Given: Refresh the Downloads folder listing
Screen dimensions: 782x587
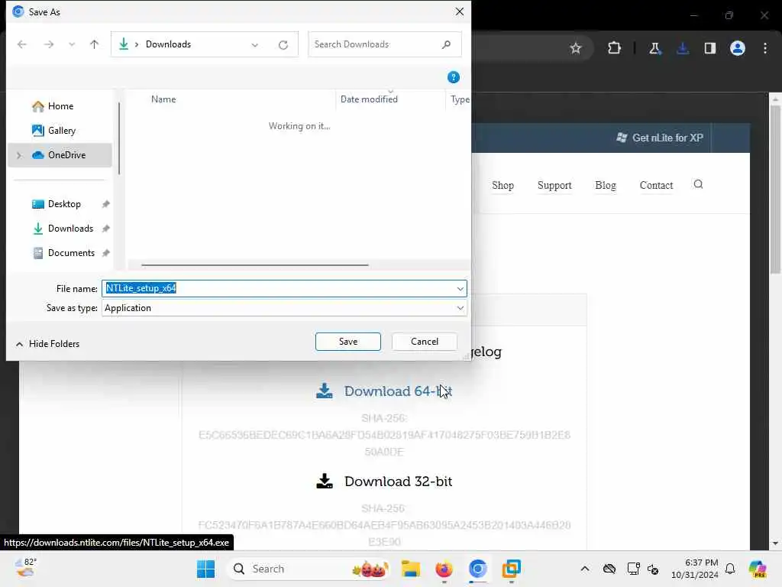Looking at the screenshot, I should 283,45.
